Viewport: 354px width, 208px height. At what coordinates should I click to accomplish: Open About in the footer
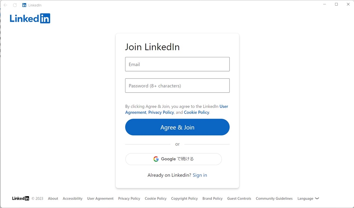(x=53, y=199)
